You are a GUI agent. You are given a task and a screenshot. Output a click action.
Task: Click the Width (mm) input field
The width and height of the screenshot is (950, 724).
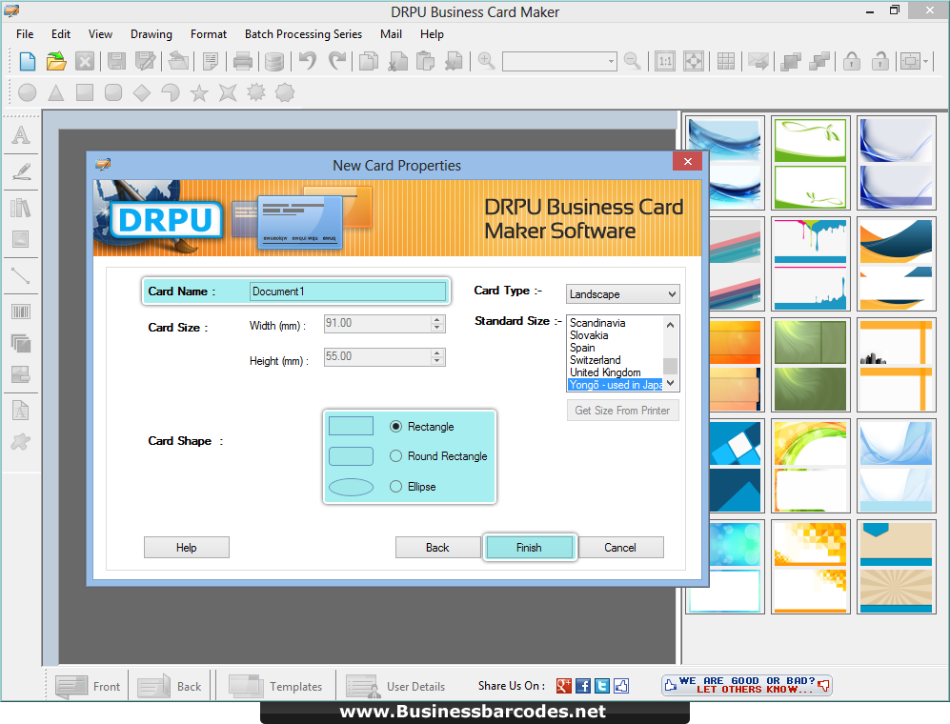[377, 324]
